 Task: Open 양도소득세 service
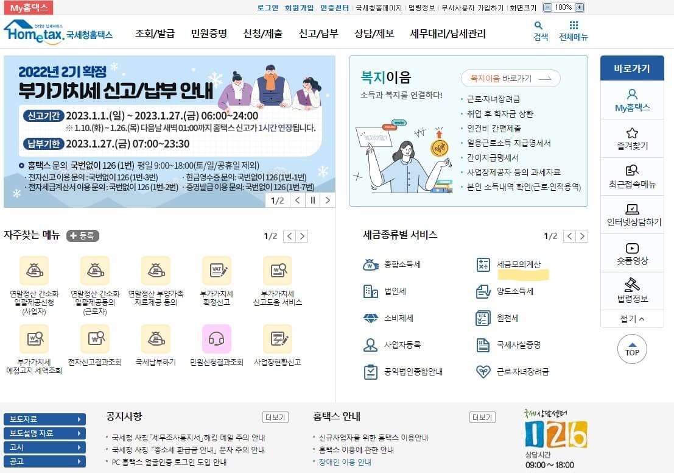pos(505,291)
